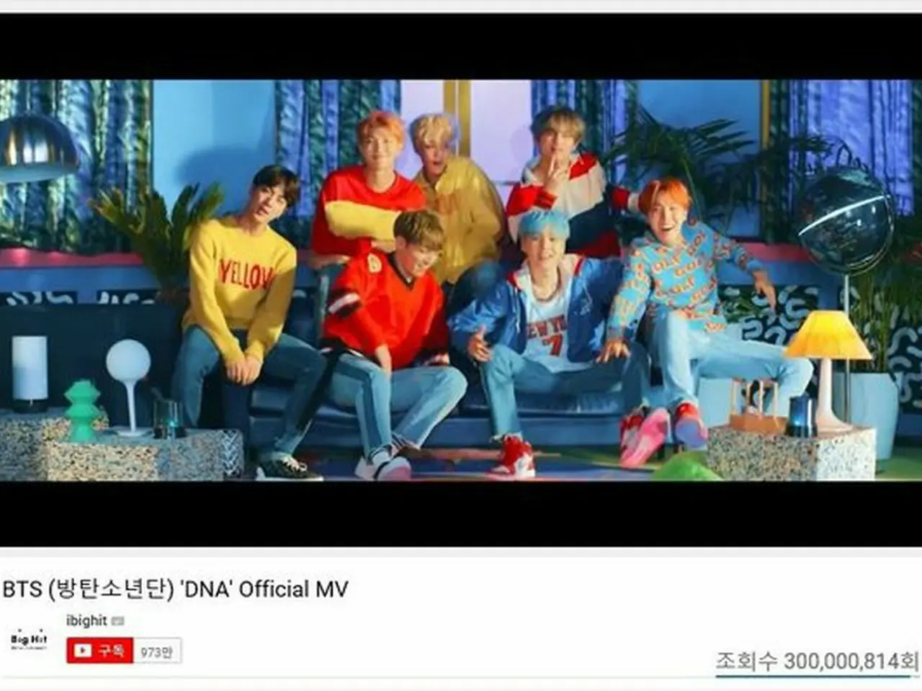Click the red sneaker in the video frame
This screenshot has height=691, width=922.
pyautogui.click(x=514, y=456)
